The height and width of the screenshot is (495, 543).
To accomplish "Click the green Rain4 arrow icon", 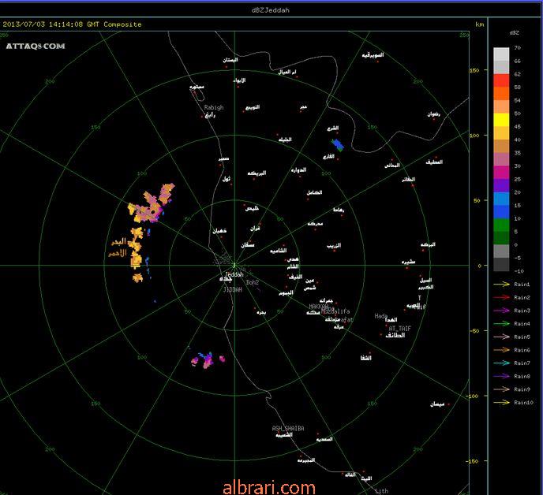I will 501,324.
